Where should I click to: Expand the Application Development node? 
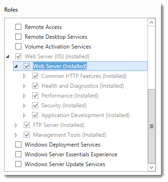pos(24,115)
